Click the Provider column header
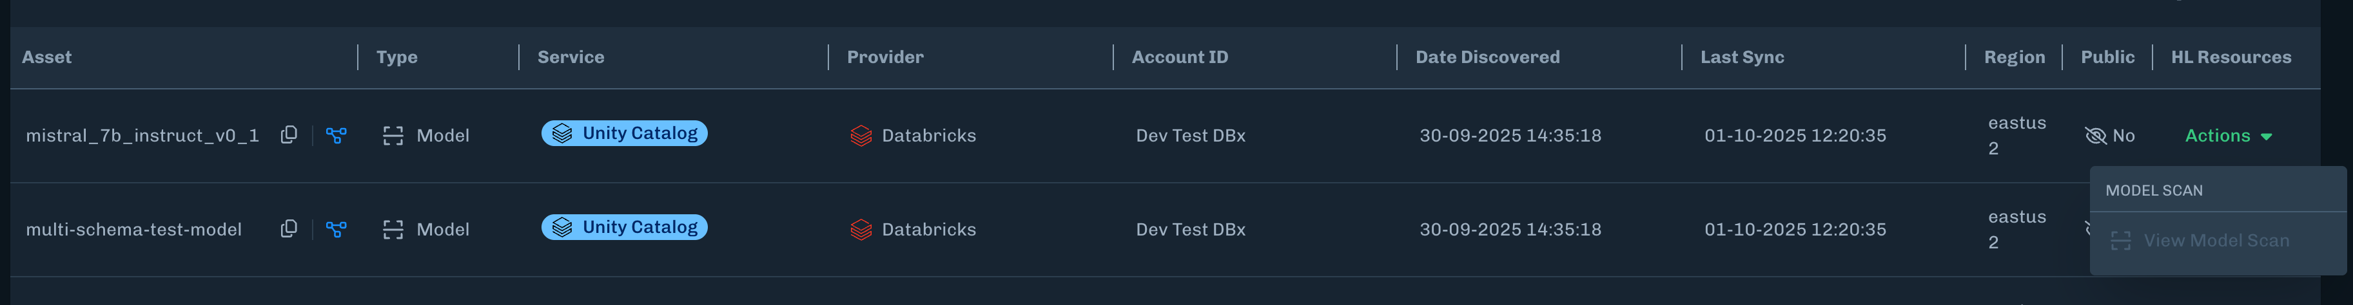Image resolution: width=2353 pixels, height=305 pixels. 884,57
